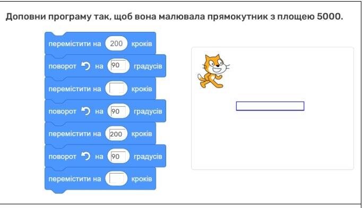Click the кроків label of the second перемістити block
363x208 pixels.
[142, 89]
